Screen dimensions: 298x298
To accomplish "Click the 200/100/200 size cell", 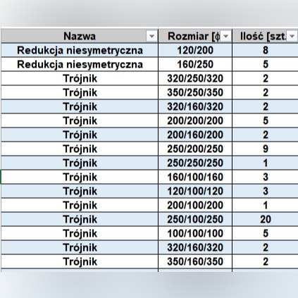I will pyautogui.click(x=195, y=205).
